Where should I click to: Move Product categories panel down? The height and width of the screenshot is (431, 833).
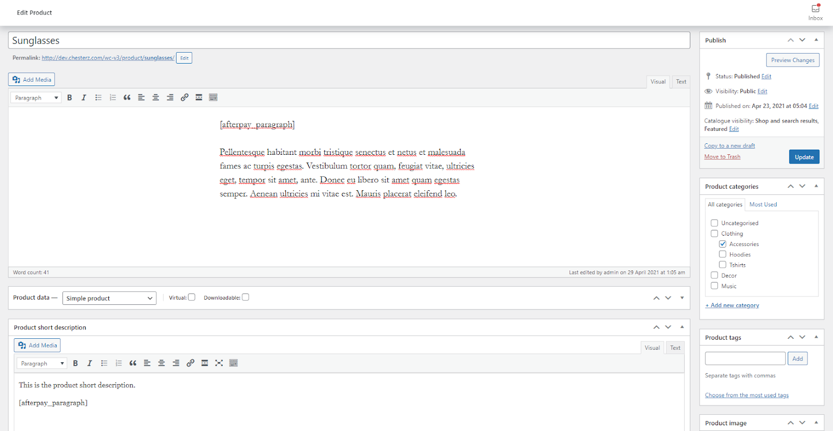(802, 186)
